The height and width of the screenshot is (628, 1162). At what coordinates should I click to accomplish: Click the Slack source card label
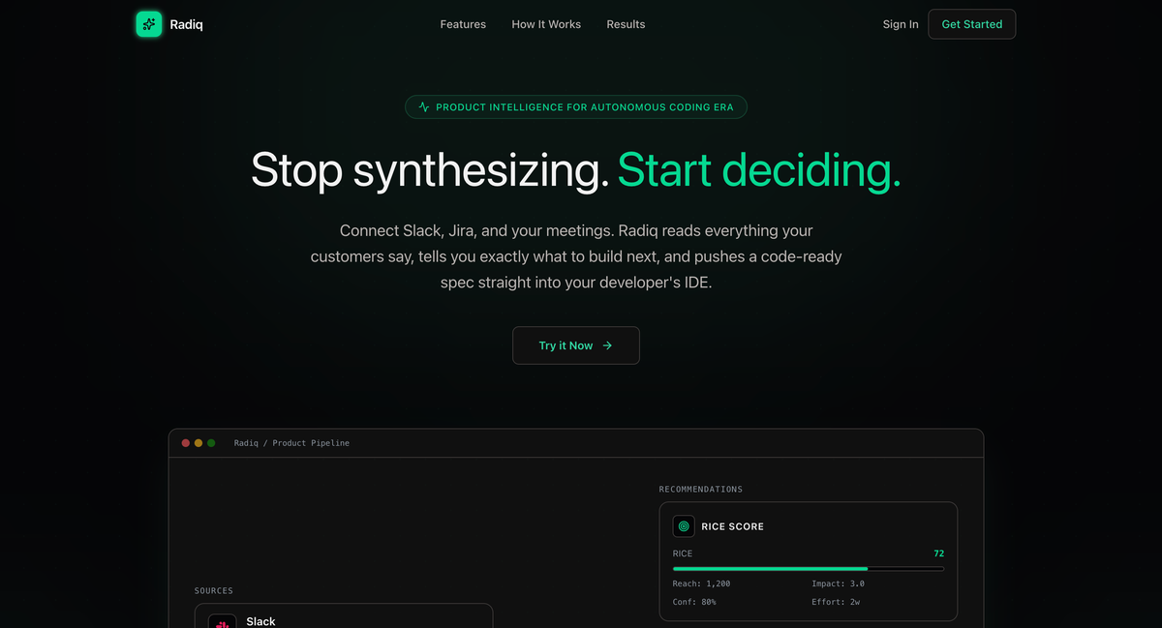tap(260, 621)
